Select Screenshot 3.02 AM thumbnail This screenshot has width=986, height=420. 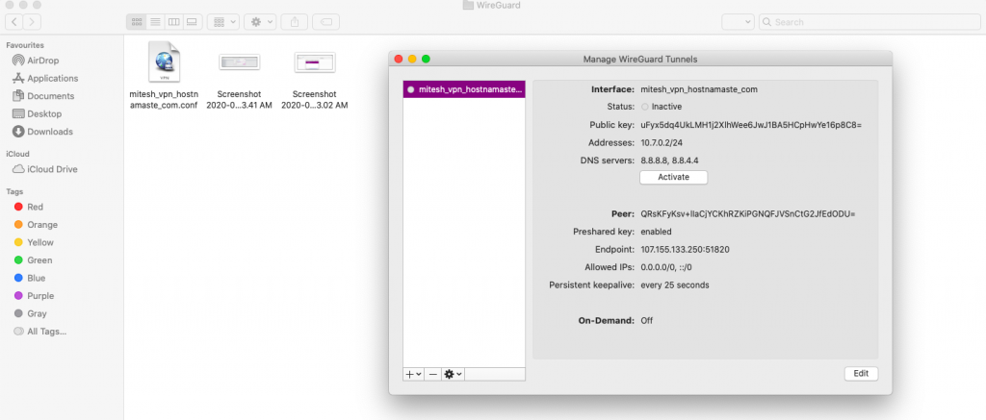[315, 62]
